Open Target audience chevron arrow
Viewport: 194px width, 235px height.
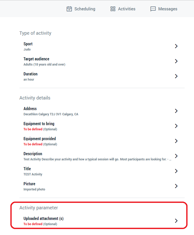[176, 61]
